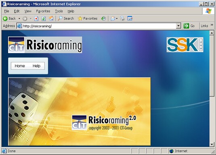Click the Edit page toolbar icon

pyautogui.click(x=130, y=19)
